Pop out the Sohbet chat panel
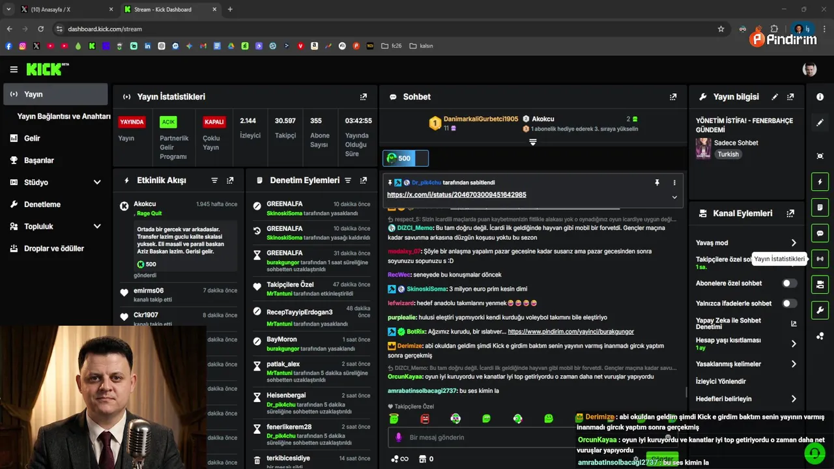The height and width of the screenshot is (469, 834). point(673,96)
